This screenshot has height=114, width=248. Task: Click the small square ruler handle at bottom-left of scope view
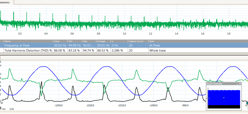[2, 103]
